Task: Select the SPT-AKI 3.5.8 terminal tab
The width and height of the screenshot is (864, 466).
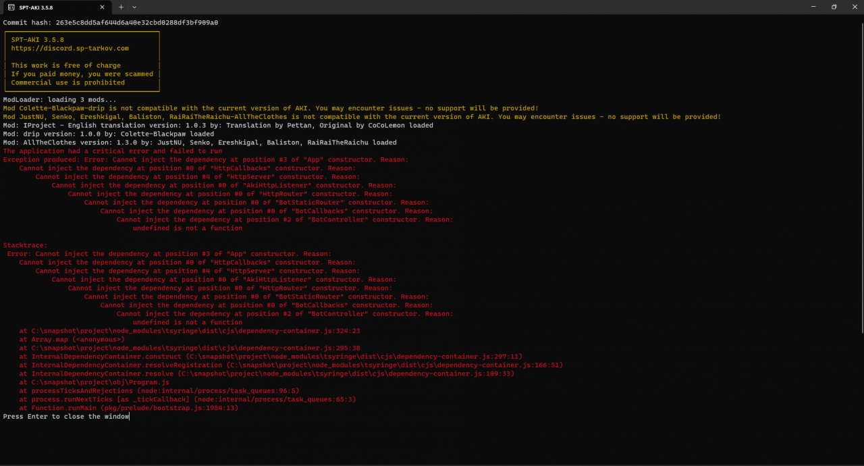Action: point(57,7)
